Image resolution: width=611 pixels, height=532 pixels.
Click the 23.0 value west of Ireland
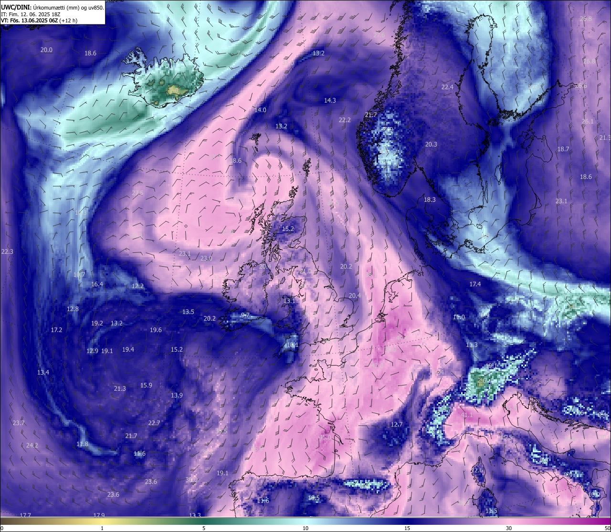206,259
